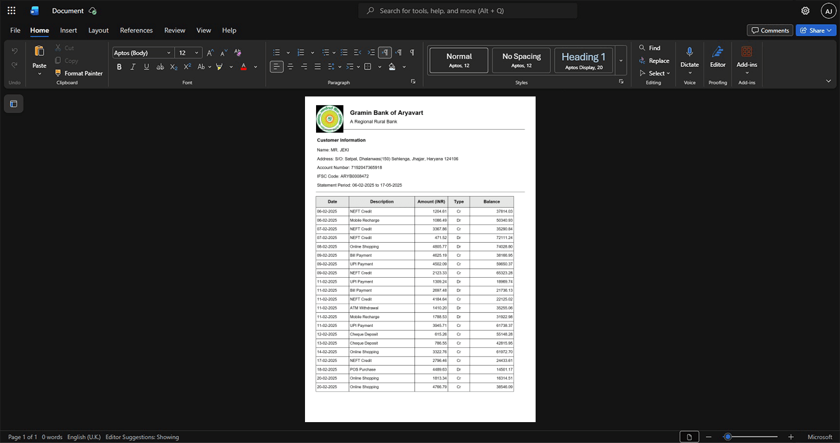Justify the paragraph text
The image size is (840, 443).
317,66
